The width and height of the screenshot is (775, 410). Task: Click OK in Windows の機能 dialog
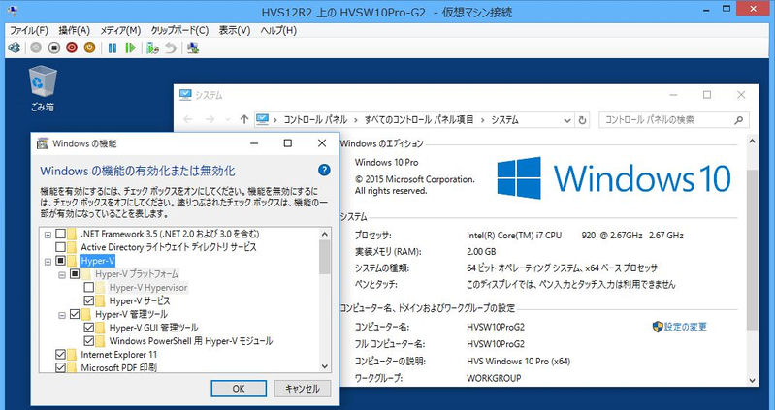click(239, 389)
